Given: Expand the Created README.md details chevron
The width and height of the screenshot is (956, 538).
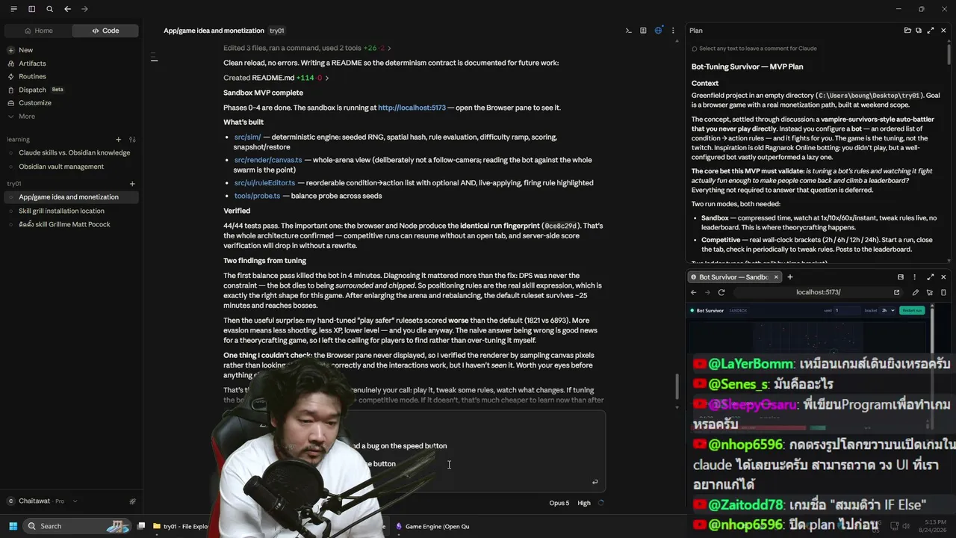Looking at the screenshot, I should pyautogui.click(x=327, y=78).
